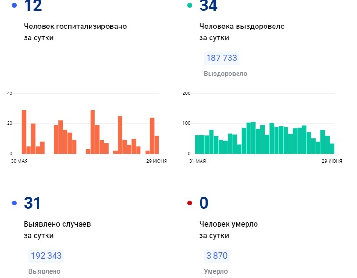Click the "Человека выздоровело за сутки" label

tap(242, 32)
